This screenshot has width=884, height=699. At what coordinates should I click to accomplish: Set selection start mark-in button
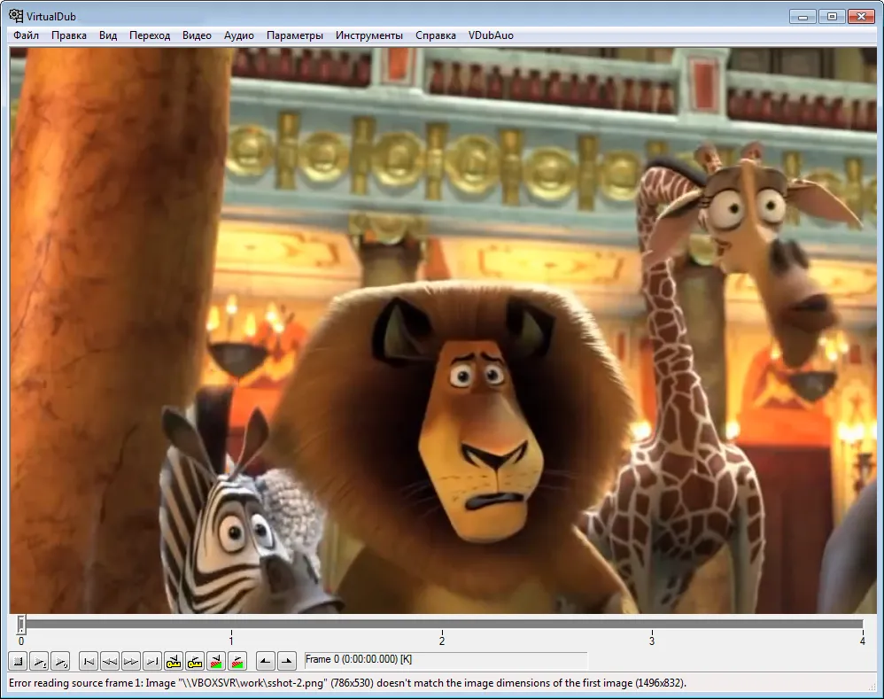coord(266,661)
